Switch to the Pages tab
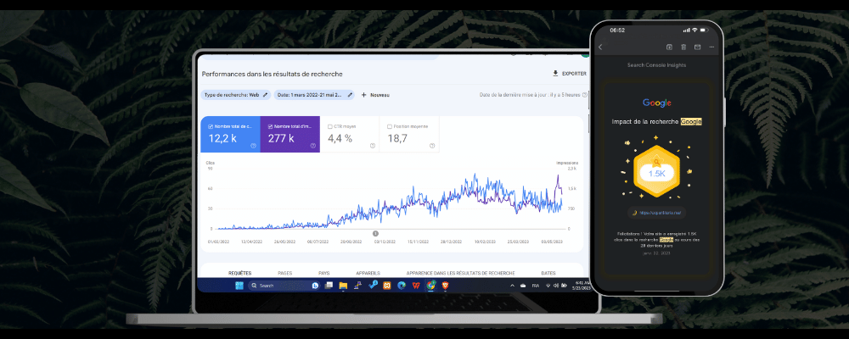Image resolution: width=849 pixels, height=339 pixels. (285, 273)
